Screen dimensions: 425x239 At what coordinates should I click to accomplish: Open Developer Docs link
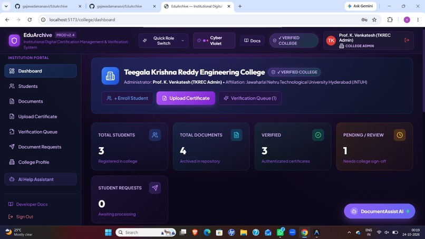(28, 204)
